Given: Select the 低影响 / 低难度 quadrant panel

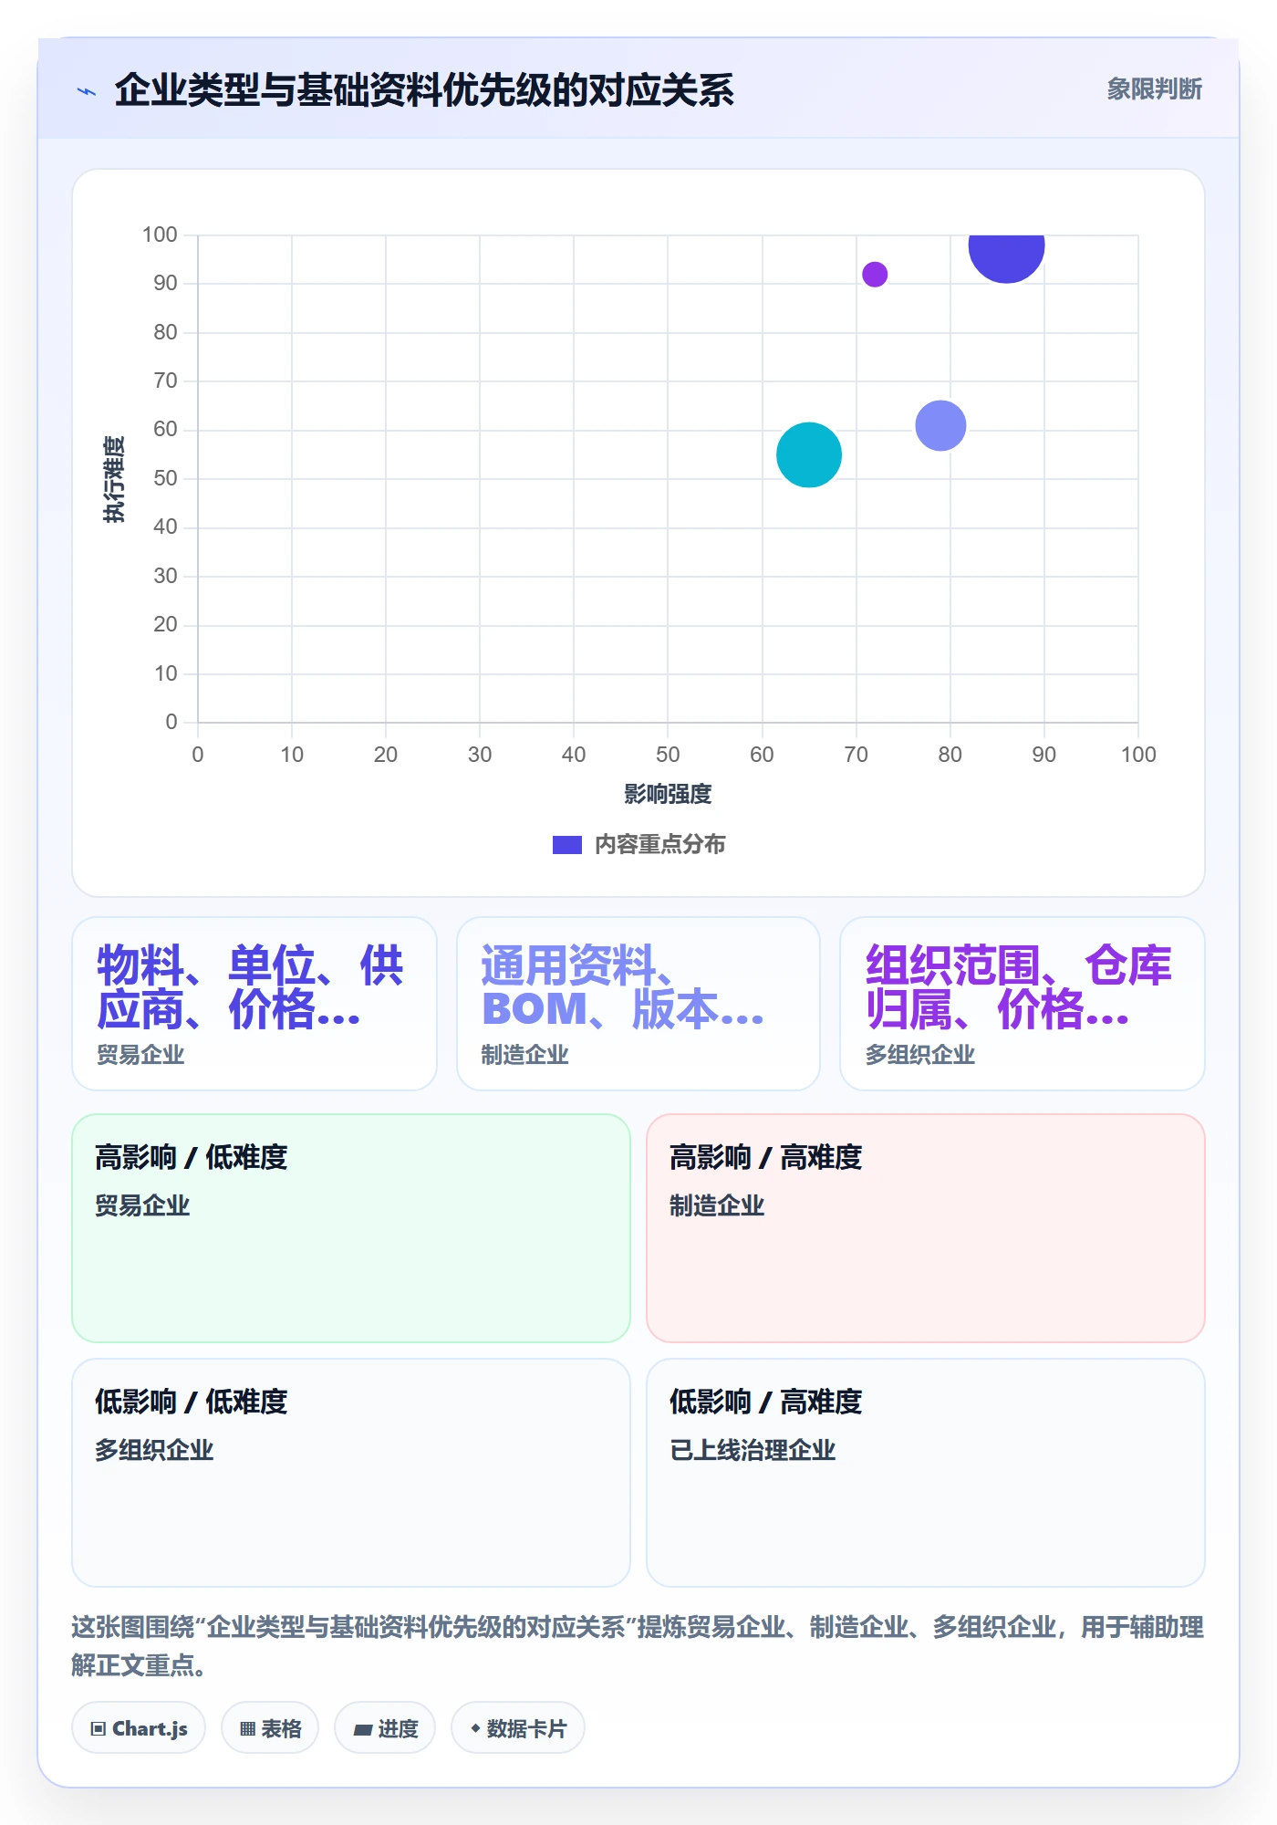Looking at the screenshot, I should coord(351,1473).
